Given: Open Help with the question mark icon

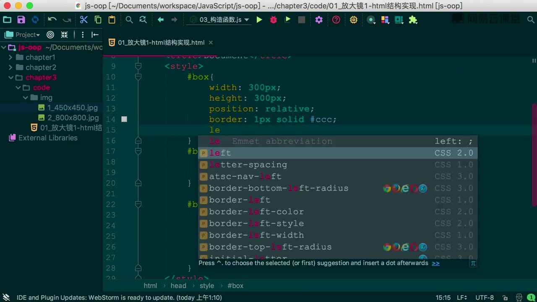Looking at the screenshot, I should (336, 20).
